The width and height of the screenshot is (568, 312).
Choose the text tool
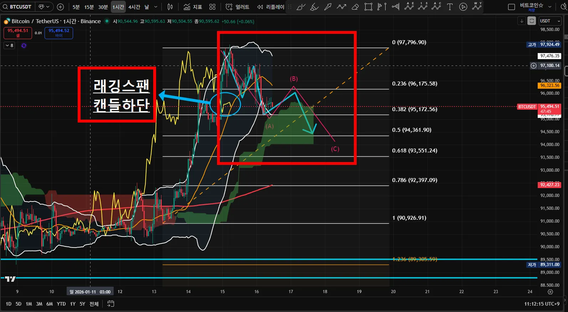pos(450,7)
